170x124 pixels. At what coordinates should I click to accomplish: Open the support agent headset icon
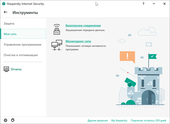click(x=13, y=120)
